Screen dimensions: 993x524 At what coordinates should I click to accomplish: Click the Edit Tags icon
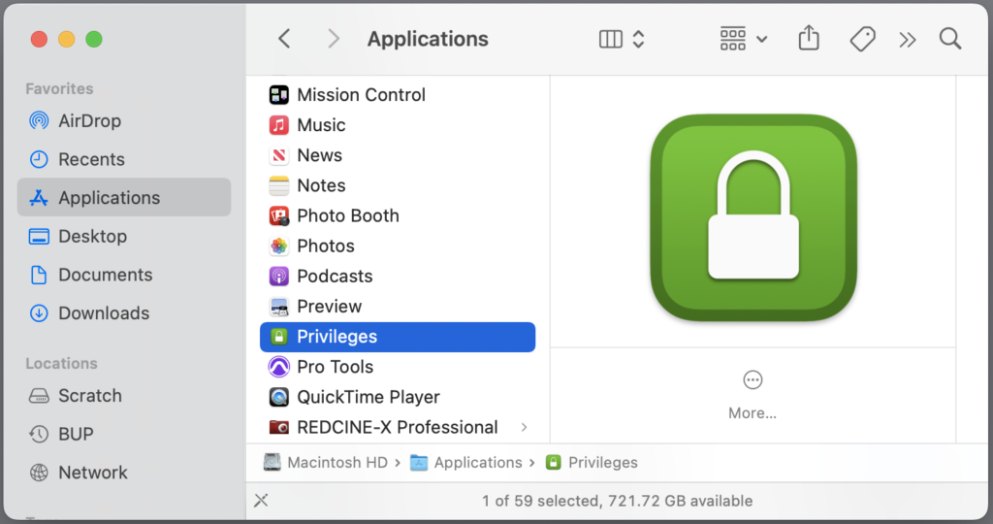[x=862, y=39]
